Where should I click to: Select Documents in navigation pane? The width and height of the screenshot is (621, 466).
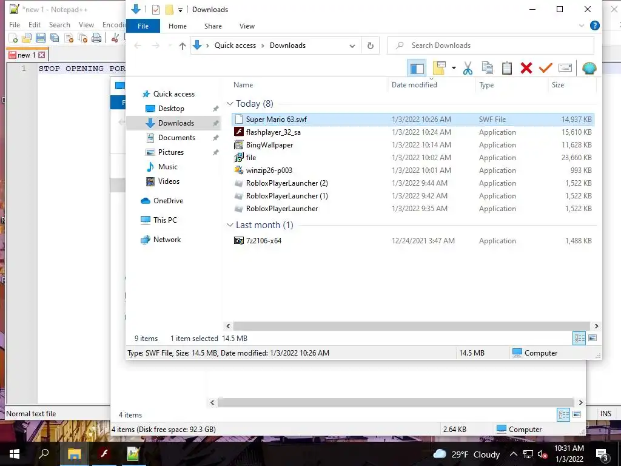(176, 138)
